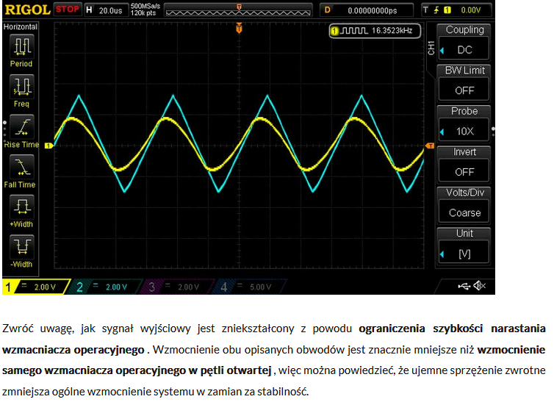Screen dimensions: 554x402
Task: Click the frequency counter 16.3523kHz readout
Action: (x=375, y=31)
